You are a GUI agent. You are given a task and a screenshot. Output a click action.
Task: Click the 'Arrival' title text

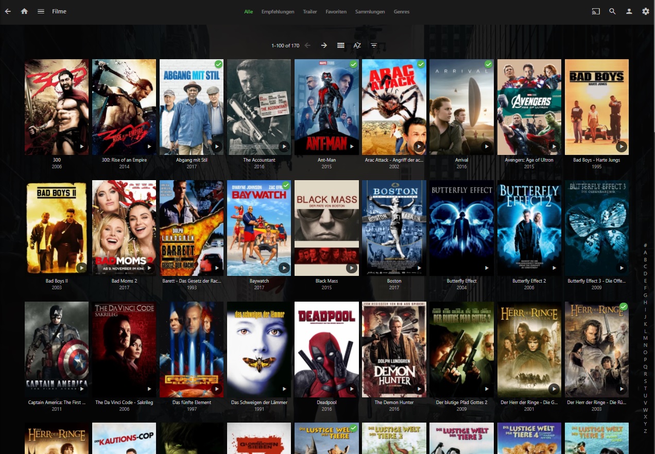[461, 160]
